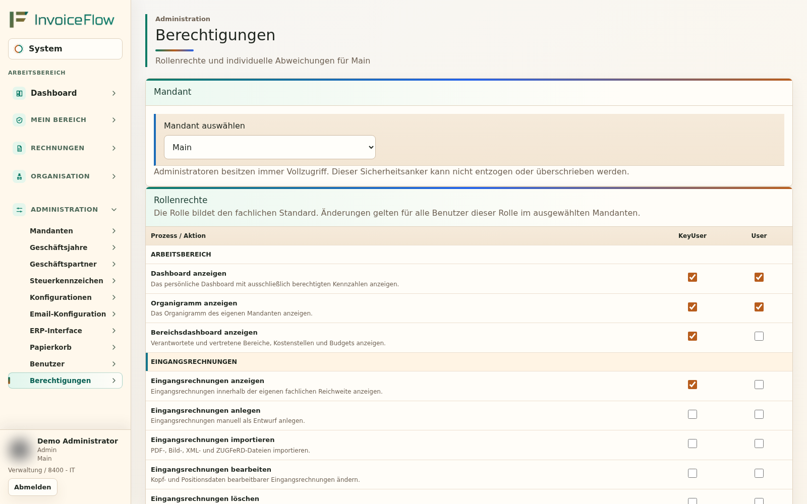Expand the Mein Bereich chevron
Viewport: 807px width, 504px height.
click(114, 120)
